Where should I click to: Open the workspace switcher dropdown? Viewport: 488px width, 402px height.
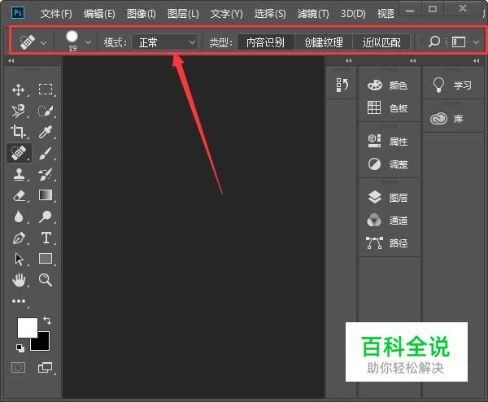[x=476, y=42]
